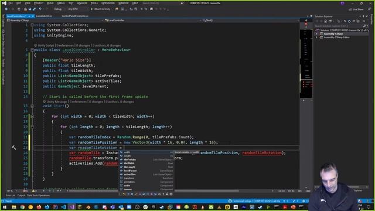
Task: Open Visual Studio Code from the taskbar
Action: (63, 207)
